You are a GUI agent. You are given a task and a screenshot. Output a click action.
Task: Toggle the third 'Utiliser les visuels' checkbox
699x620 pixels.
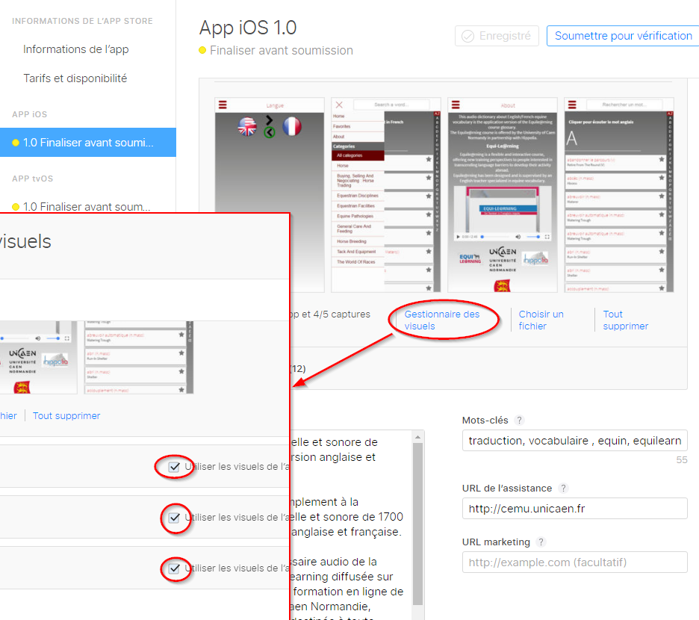174,568
